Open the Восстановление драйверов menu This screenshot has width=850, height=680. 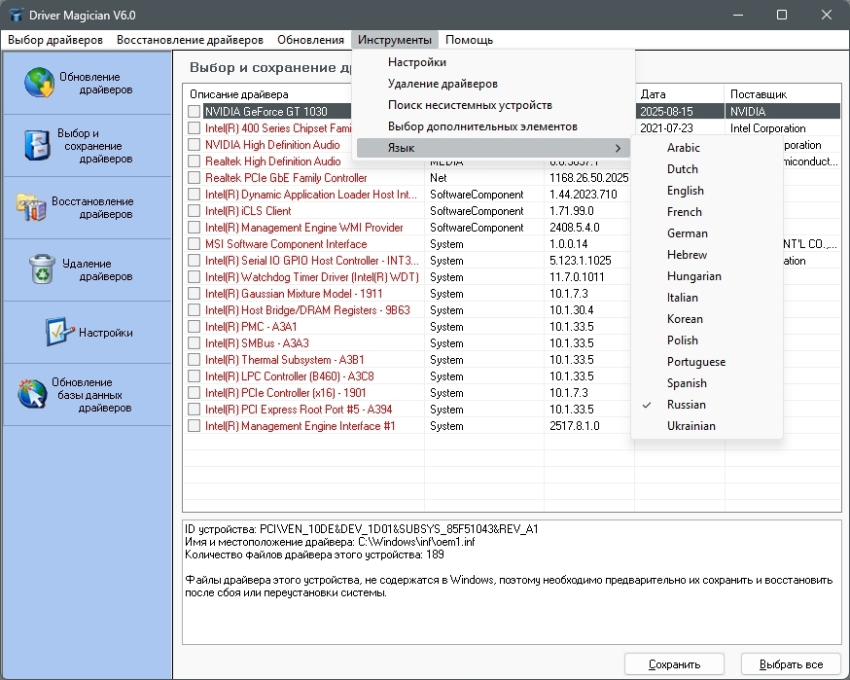190,40
